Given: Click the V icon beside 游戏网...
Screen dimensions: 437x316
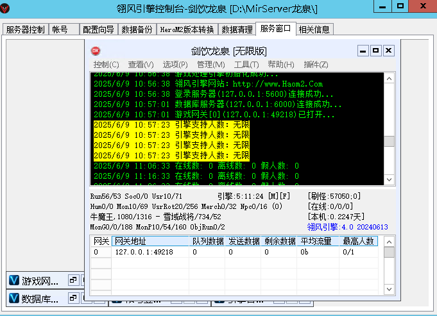Looking at the screenshot, I should click(x=14, y=280).
